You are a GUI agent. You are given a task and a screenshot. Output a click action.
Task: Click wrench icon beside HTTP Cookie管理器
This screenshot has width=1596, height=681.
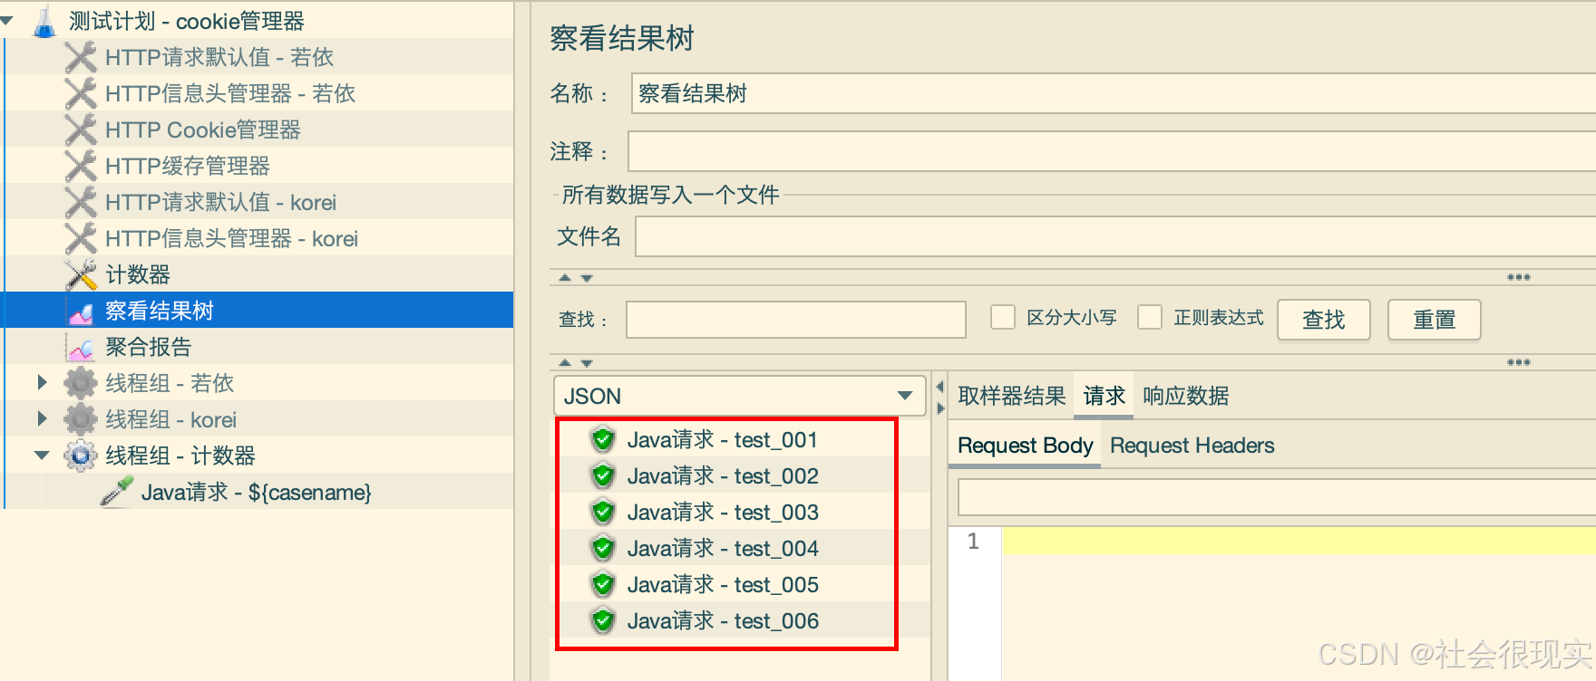point(81,129)
